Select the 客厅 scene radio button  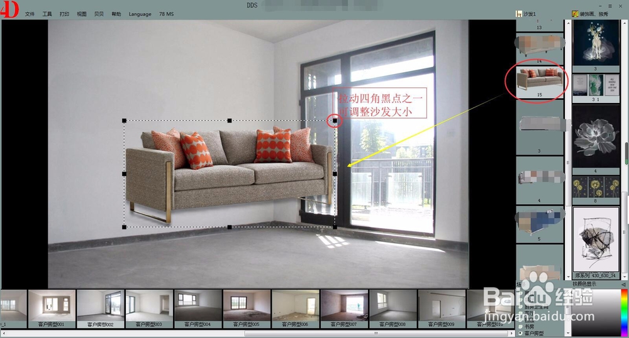click(x=521, y=313)
